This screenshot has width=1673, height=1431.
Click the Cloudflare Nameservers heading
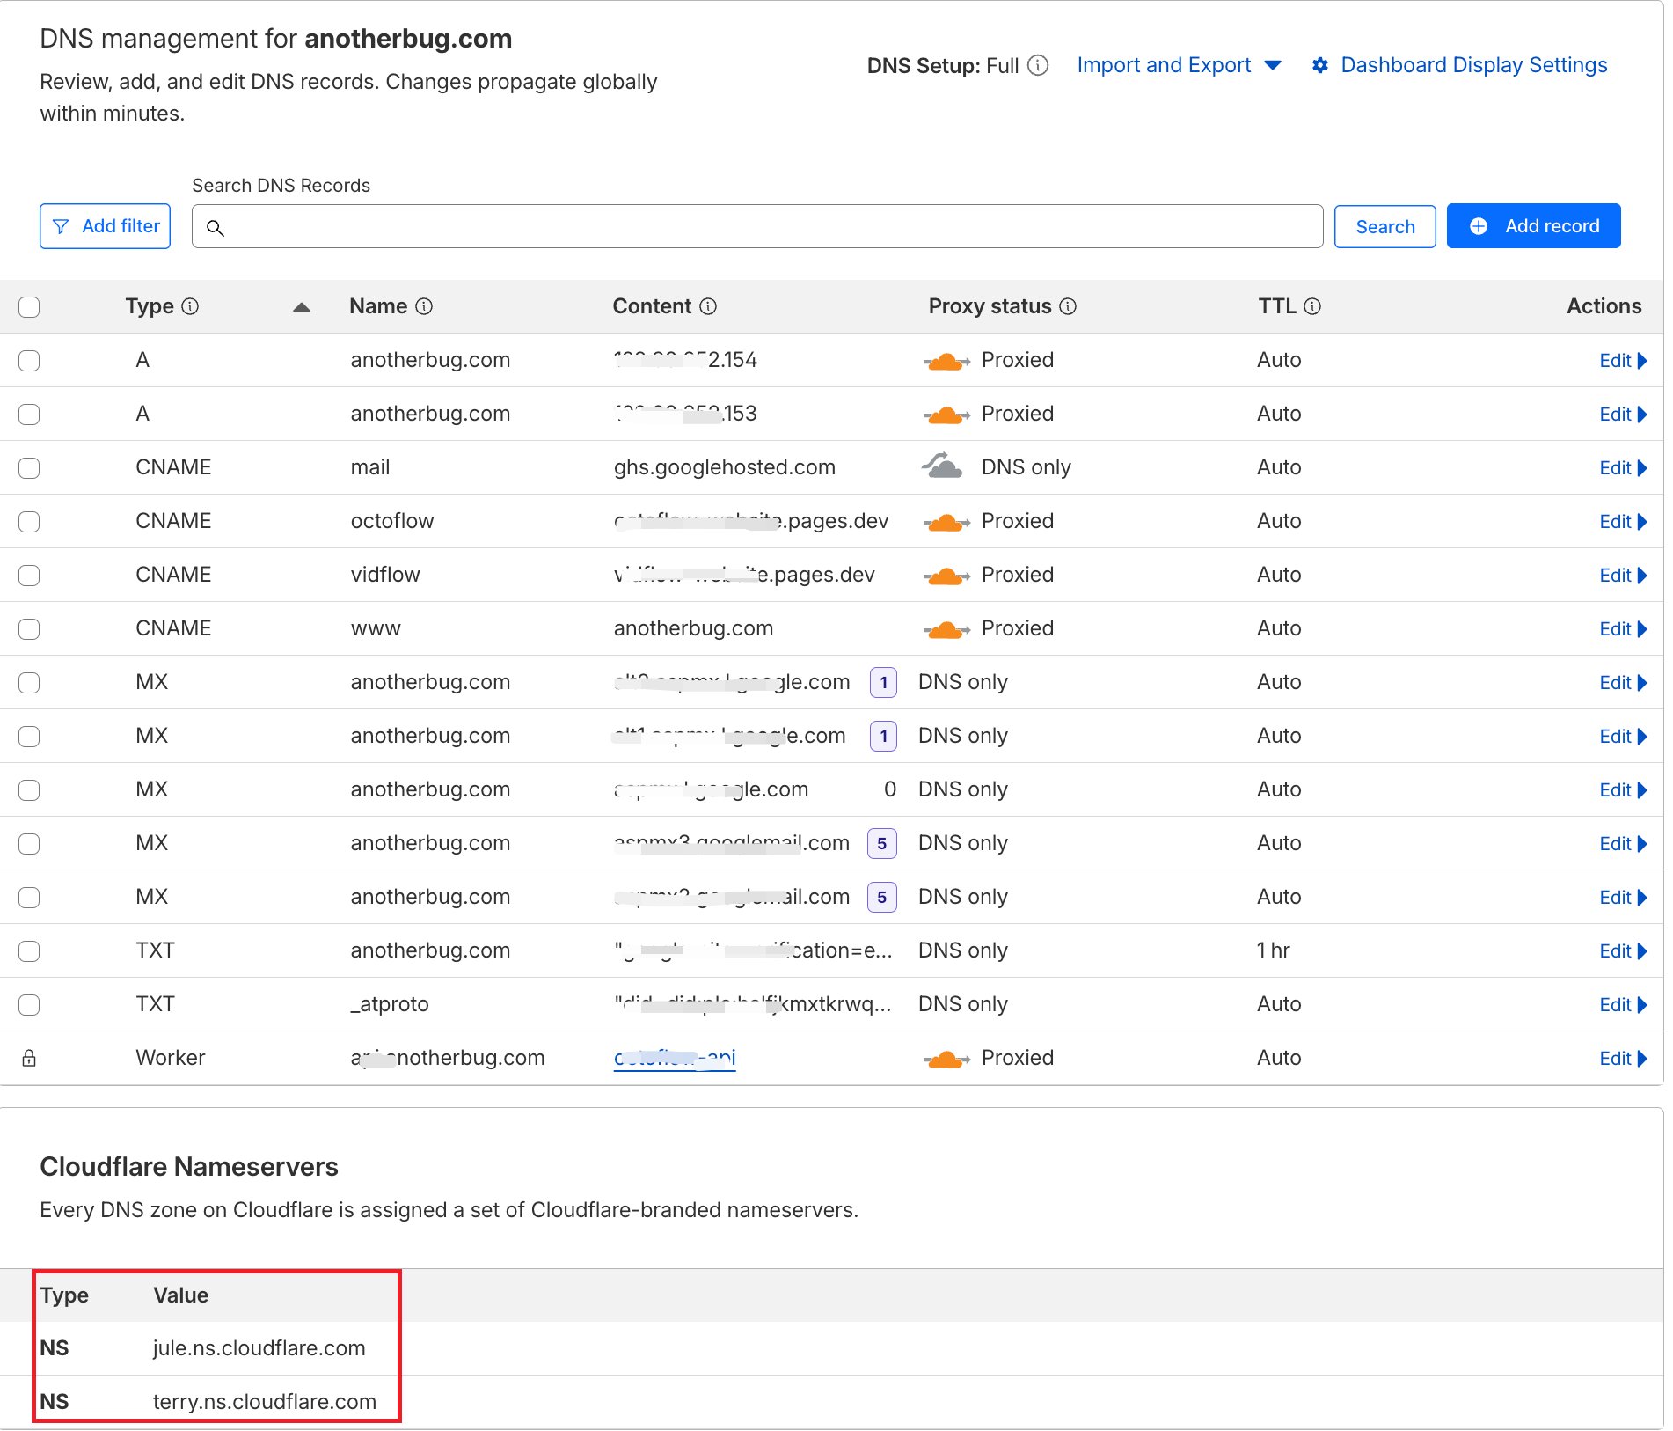(189, 1167)
